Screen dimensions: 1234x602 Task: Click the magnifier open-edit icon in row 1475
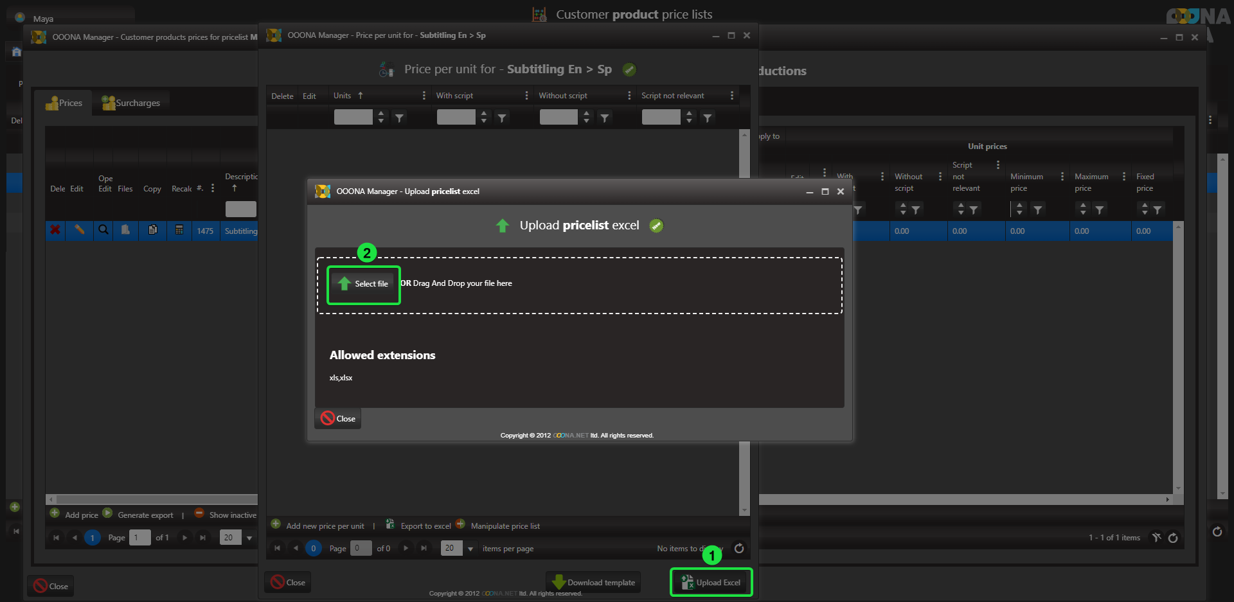point(103,230)
